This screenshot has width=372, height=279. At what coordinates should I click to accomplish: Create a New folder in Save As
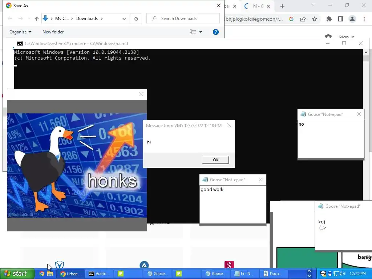click(x=53, y=32)
